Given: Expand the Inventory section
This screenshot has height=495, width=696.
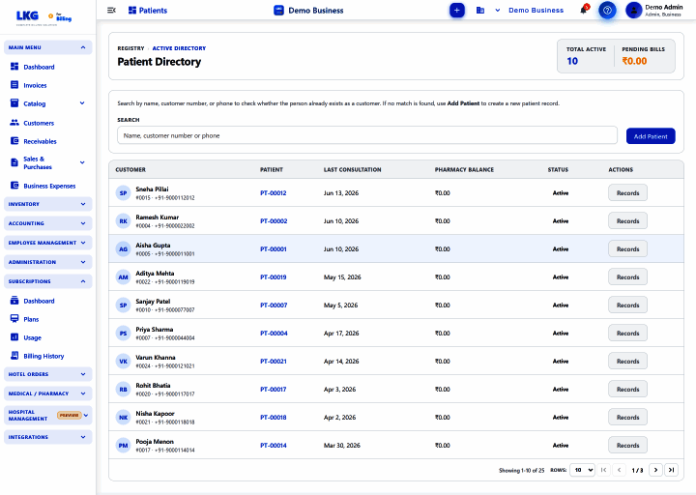Looking at the screenshot, I should pyautogui.click(x=48, y=204).
